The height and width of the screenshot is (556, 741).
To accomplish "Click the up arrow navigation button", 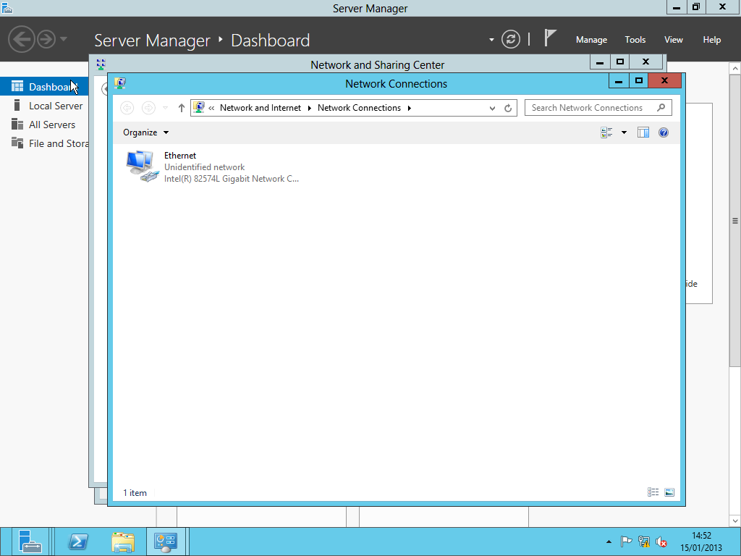I will tap(182, 108).
